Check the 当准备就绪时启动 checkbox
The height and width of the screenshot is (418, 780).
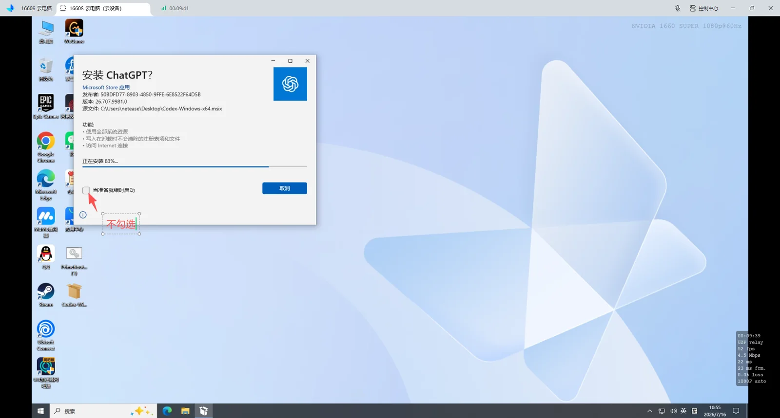coord(86,190)
